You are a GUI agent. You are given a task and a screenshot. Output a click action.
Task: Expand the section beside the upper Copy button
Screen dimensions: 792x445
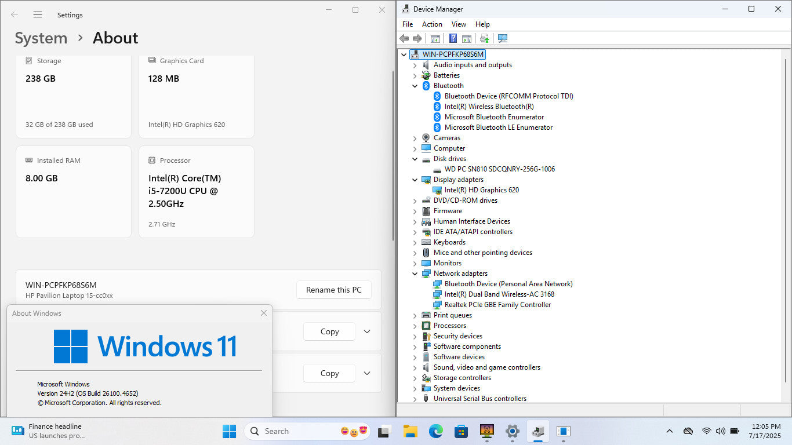point(367,331)
